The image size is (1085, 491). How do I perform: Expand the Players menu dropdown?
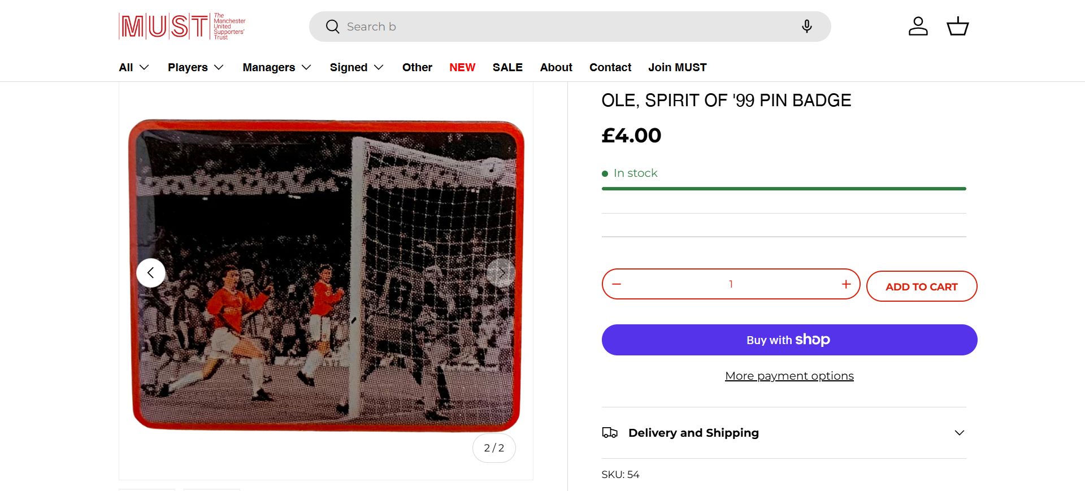coord(196,67)
